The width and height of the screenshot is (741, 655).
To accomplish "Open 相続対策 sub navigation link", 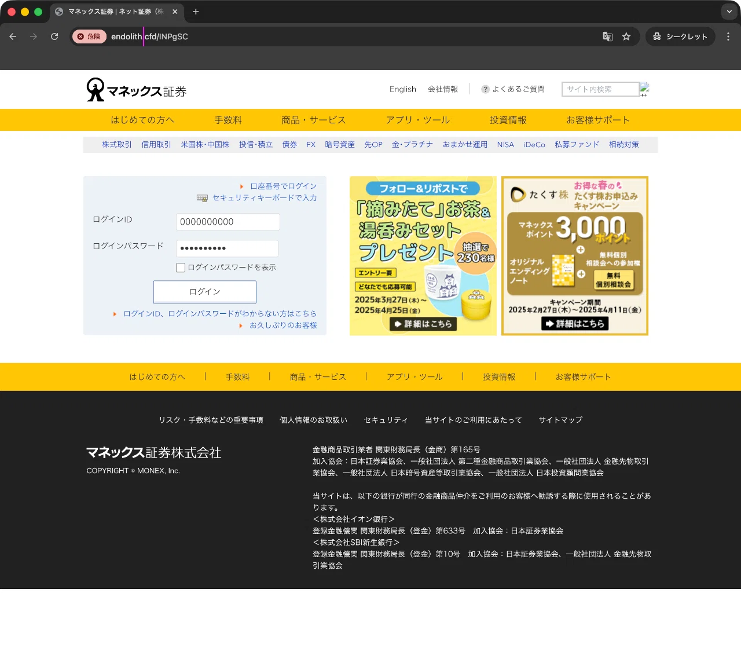I will pyautogui.click(x=624, y=145).
